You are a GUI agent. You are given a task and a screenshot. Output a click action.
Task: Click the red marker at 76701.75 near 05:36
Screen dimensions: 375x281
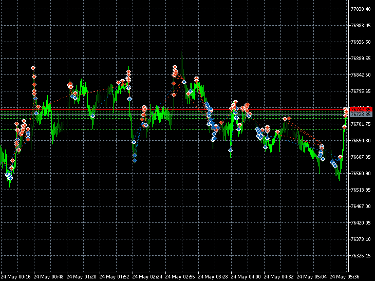(344, 127)
